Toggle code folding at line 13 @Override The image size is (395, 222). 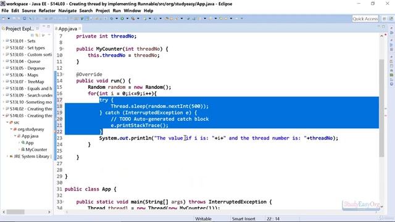coord(63,74)
